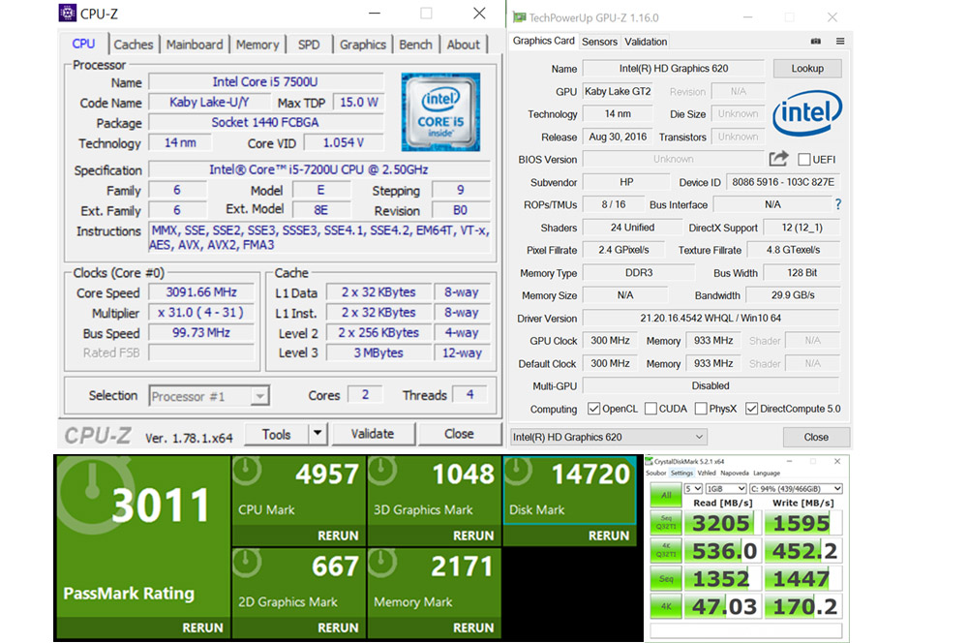Open the GPU-Z hamburger menu
The height and width of the screenshot is (643, 968).
point(840,42)
